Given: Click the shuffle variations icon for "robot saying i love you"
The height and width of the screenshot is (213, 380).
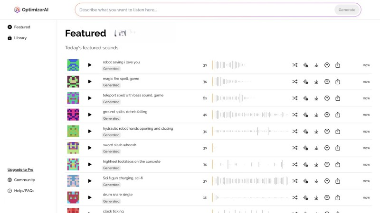Looking at the screenshot, I should (x=295, y=65).
